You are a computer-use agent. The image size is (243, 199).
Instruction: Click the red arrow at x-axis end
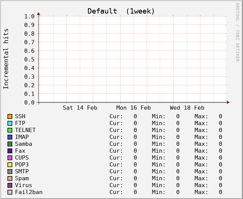228,102
